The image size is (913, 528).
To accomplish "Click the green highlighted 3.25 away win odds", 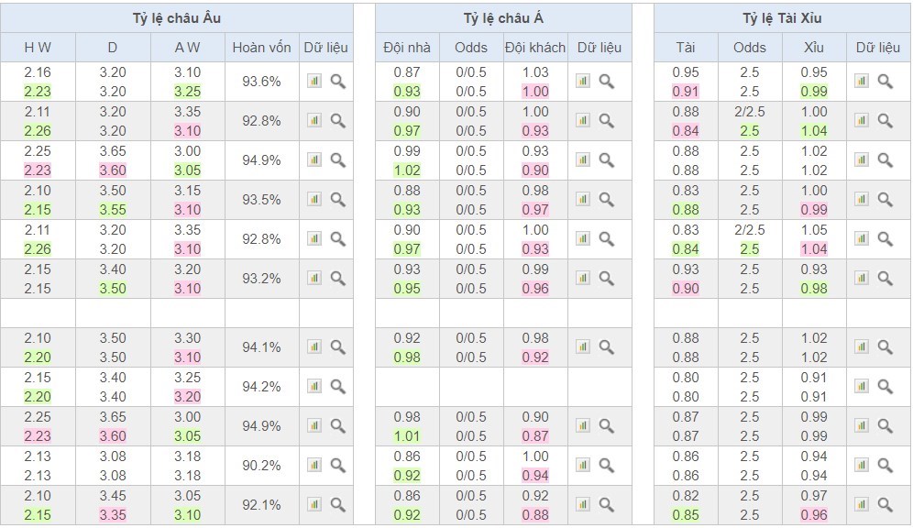I will click(187, 92).
